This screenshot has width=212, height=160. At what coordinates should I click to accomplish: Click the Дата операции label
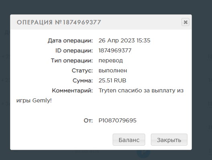(x=70, y=41)
